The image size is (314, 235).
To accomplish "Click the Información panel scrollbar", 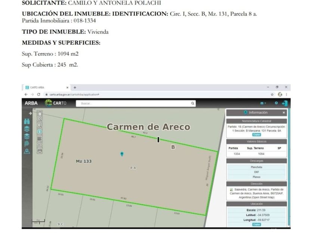I will (289, 167).
